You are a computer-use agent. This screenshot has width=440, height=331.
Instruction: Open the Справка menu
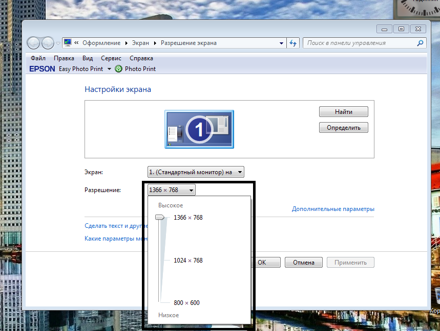point(141,58)
